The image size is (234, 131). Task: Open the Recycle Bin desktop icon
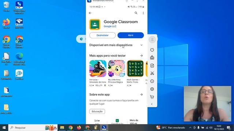pos(6,7)
